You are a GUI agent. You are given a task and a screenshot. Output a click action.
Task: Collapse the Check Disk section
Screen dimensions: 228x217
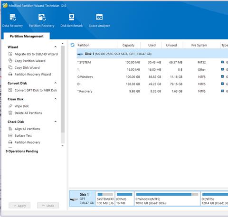tap(56, 122)
